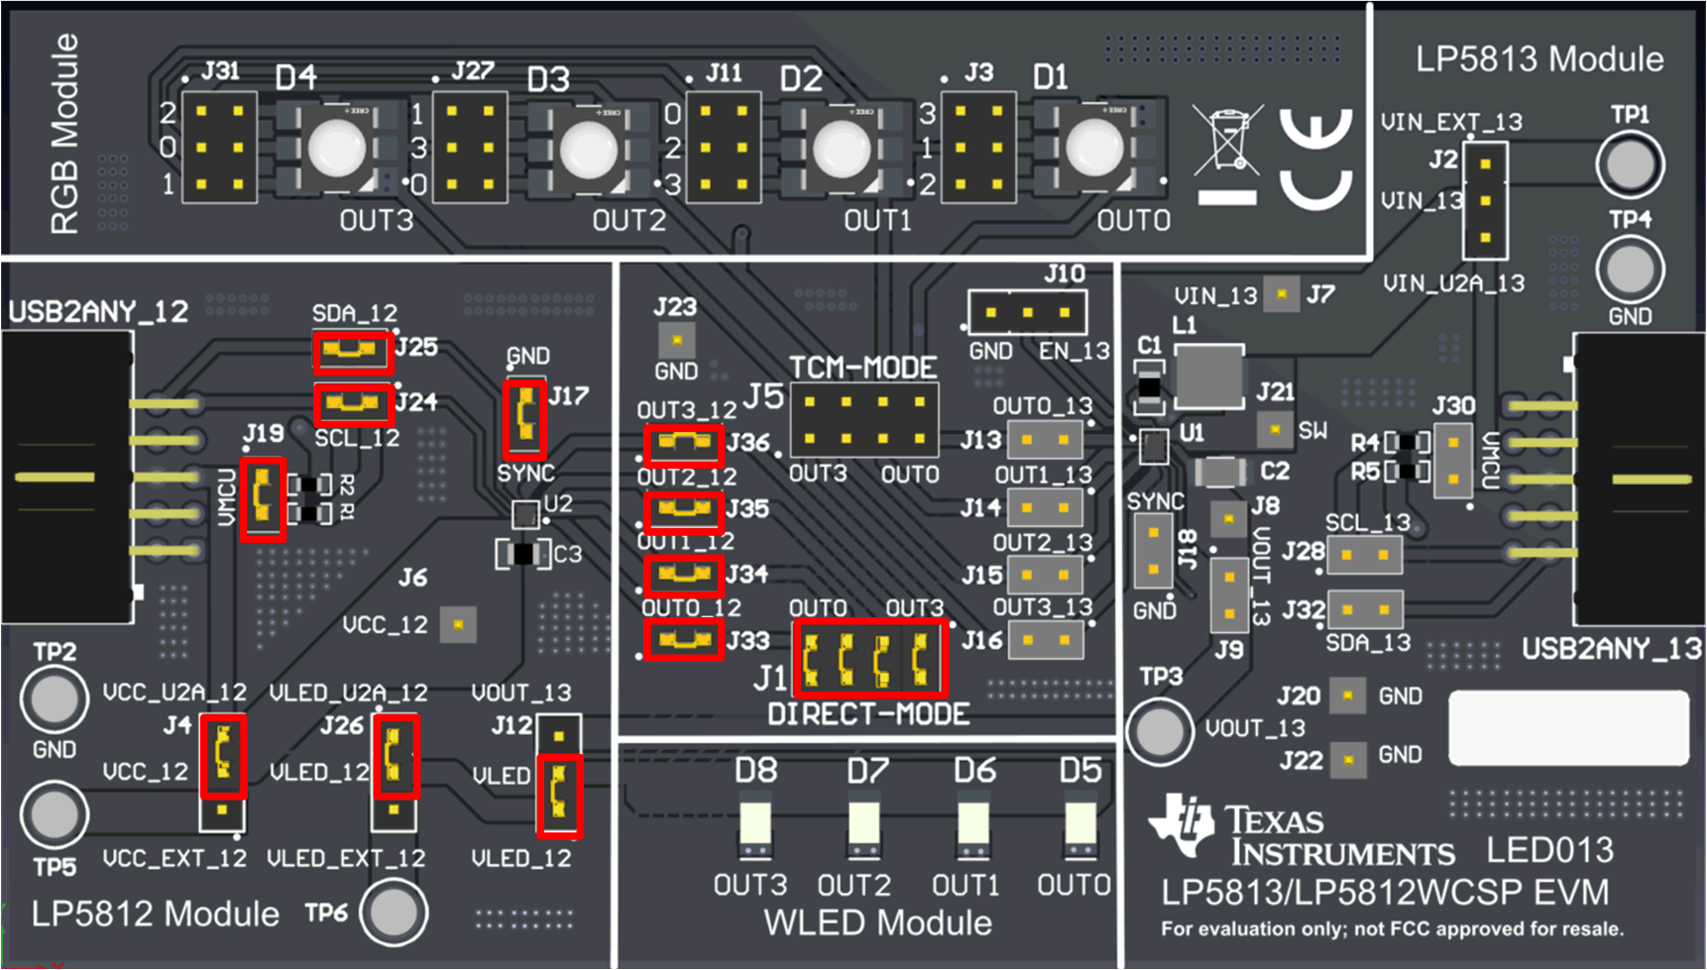Click the J34 OUT1_12 jumper

[x=683, y=575]
